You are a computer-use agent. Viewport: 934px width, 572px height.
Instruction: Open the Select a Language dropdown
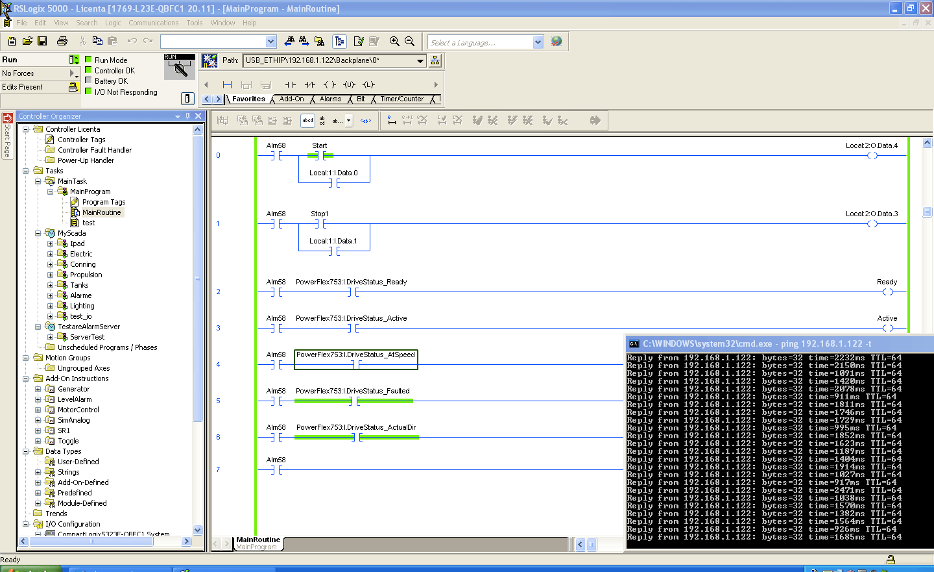click(x=538, y=42)
